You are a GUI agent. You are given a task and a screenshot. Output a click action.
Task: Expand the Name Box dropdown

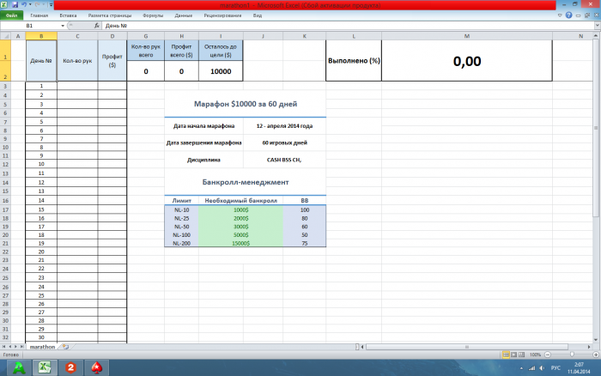(x=63, y=26)
